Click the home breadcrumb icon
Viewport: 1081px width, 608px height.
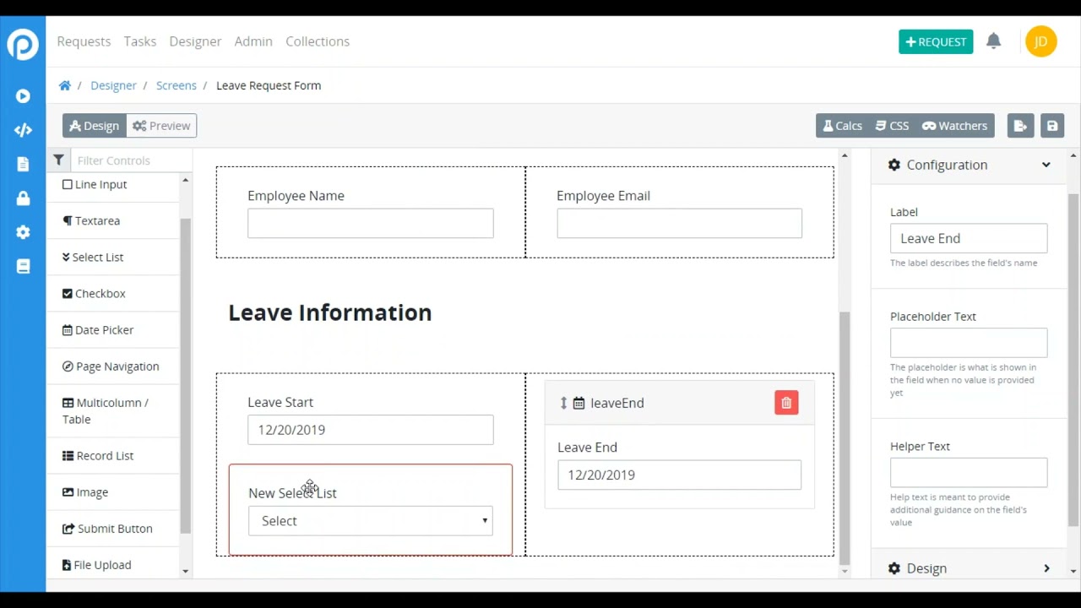[64, 85]
